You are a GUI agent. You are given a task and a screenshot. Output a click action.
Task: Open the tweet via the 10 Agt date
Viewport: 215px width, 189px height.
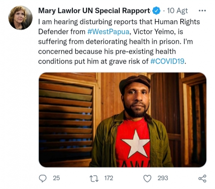point(177,10)
